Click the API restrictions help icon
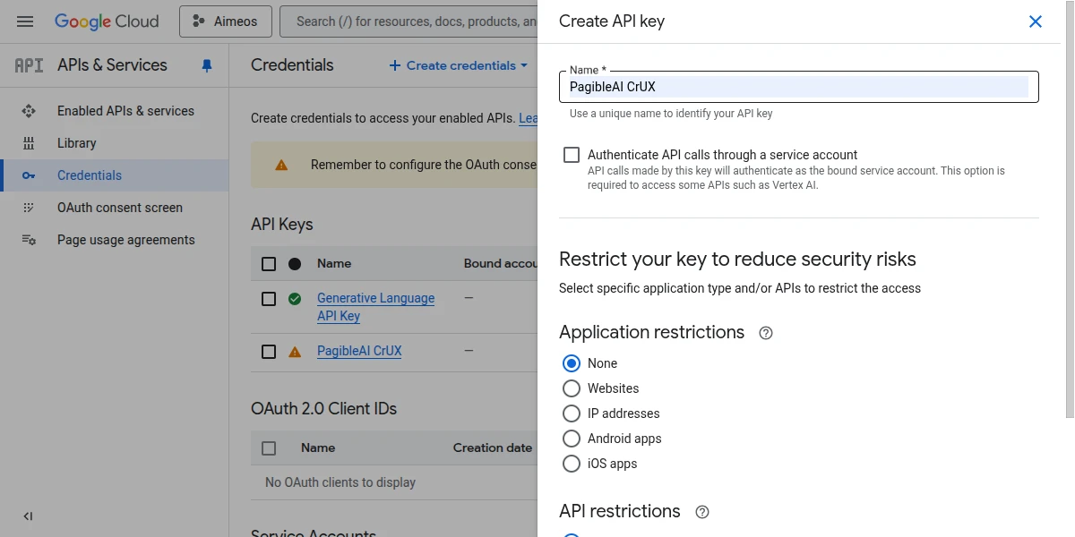The height and width of the screenshot is (537, 1075). coord(702,512)
